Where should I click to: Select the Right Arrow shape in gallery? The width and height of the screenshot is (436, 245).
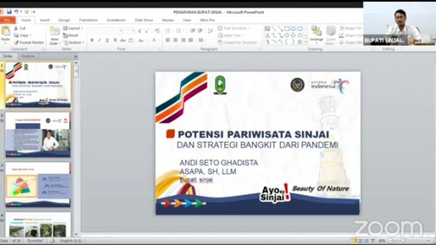(287, 35)
